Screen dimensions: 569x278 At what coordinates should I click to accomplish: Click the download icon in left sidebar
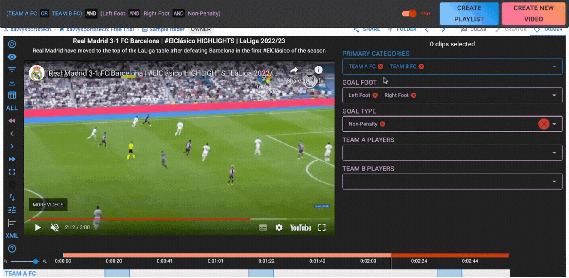(x=12, y=83)
